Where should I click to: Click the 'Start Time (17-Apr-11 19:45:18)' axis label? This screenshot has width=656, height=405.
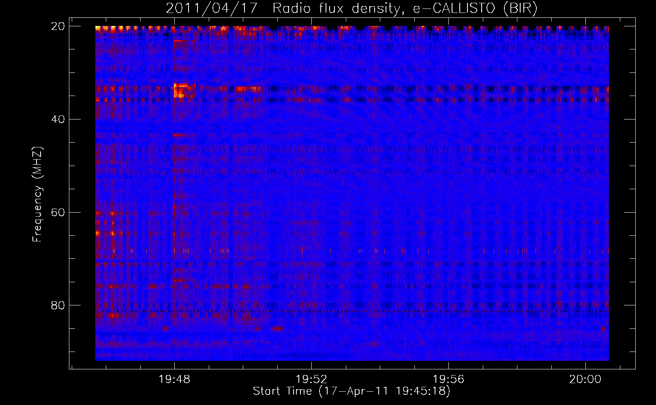[x=352, y=391]
